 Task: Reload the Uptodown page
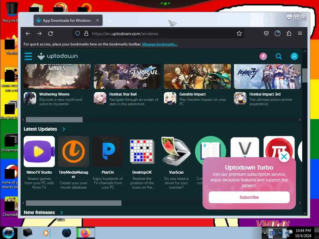coord(50,34)
